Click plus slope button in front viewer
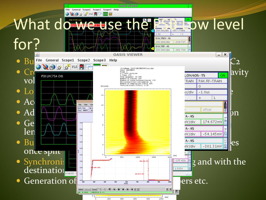Image resolution: width=266 pixels, height=200 pixels. pos(204,98)
